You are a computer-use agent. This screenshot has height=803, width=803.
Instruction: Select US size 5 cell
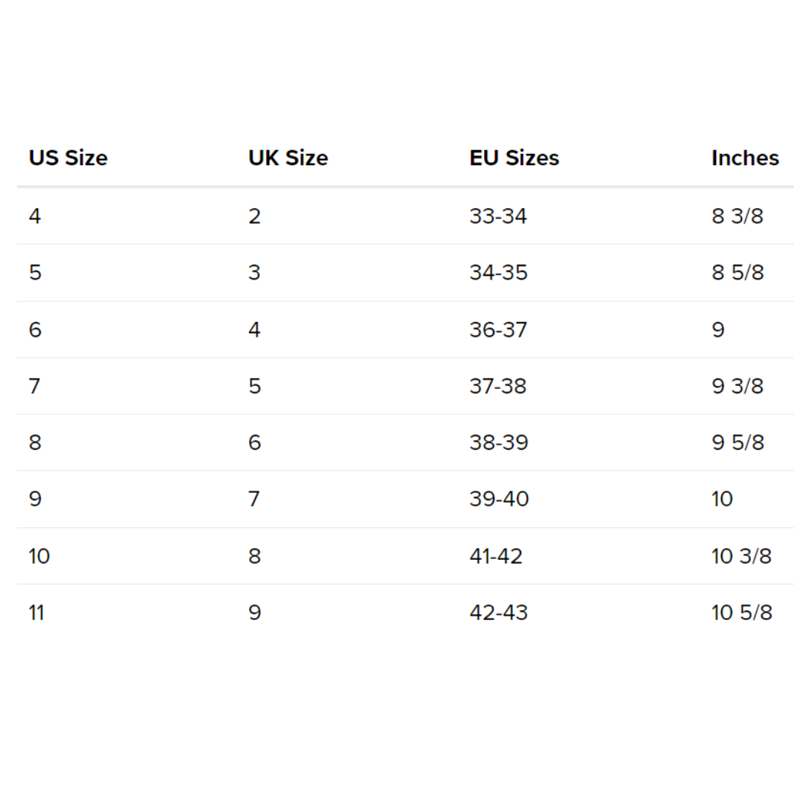[35, 273]
